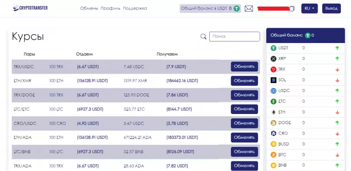Click the Получаем column header
351x171 pixels.
point(167,54)
